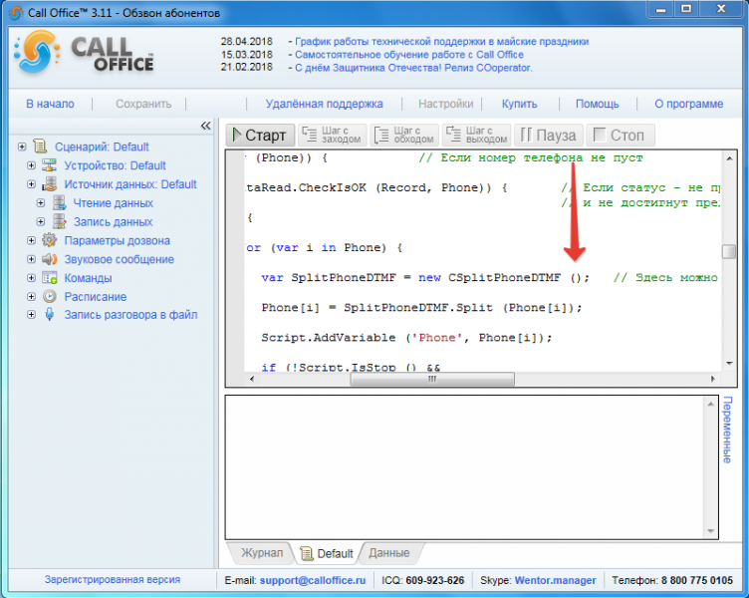Screen dimensions: 749x598
Task: Expand the Команды node
Action: (x=32, y=278)
